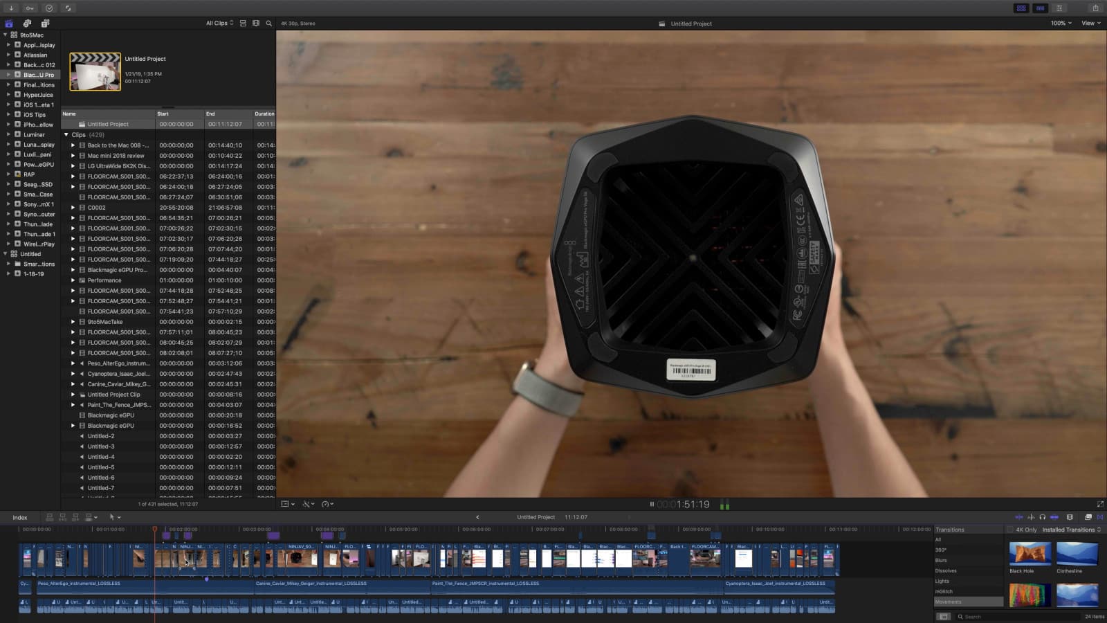Click the search icon in the browser

coord(269,23)
